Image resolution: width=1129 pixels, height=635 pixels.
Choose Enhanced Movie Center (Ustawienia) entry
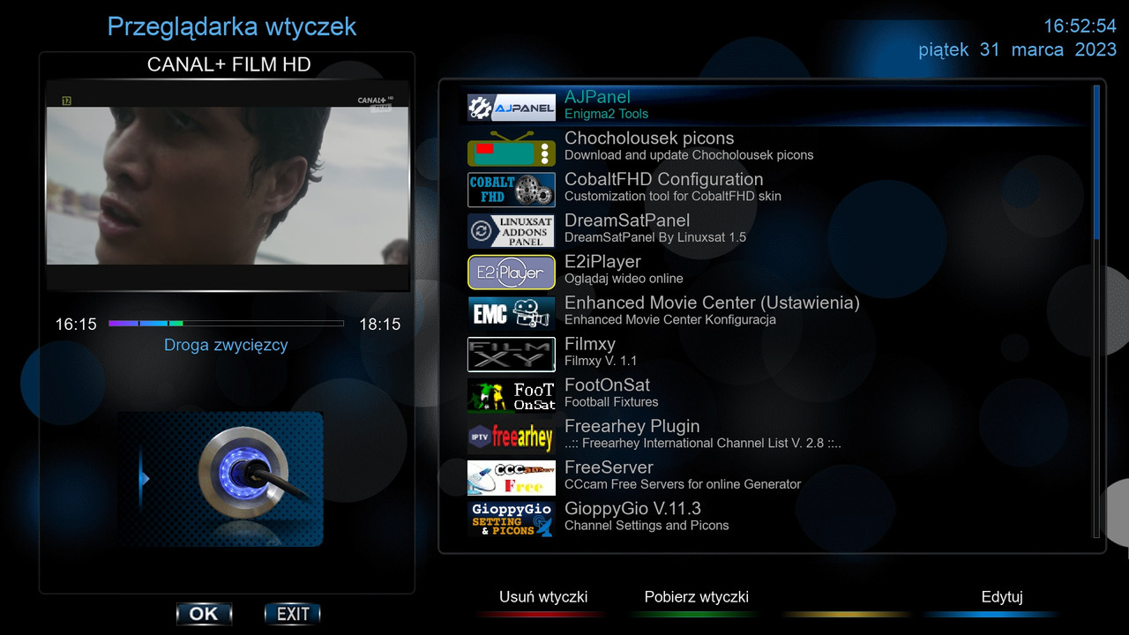pos(712,303)
